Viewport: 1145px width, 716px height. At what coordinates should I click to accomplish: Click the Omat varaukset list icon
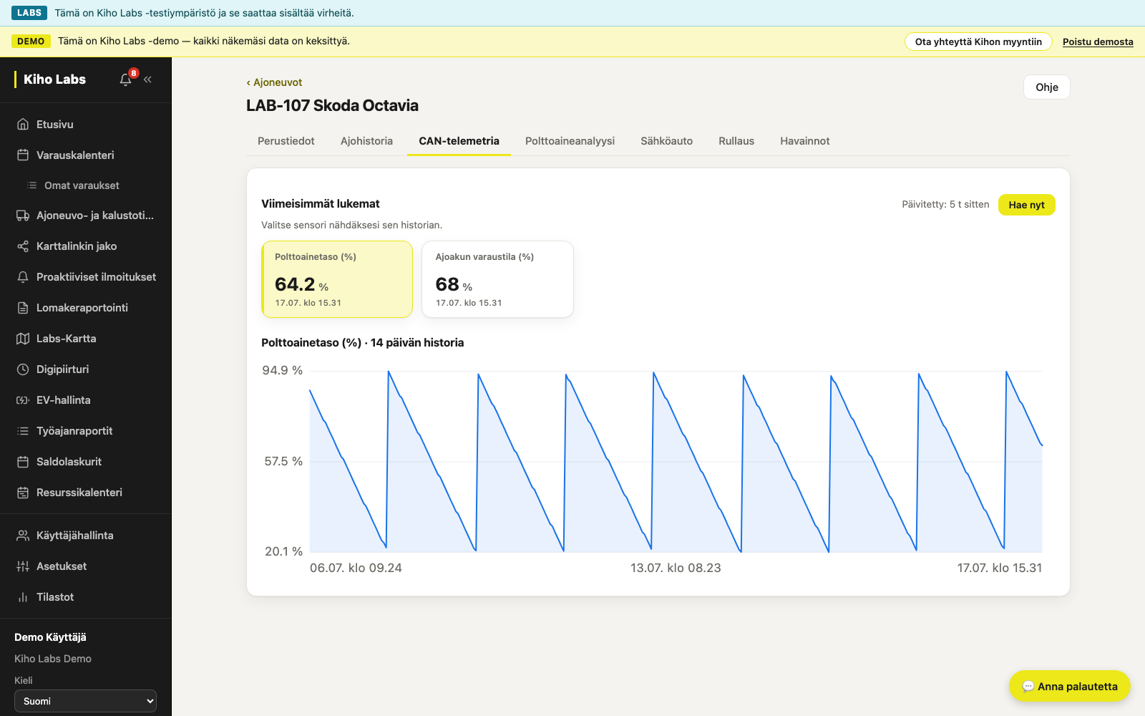click(31, 185)
